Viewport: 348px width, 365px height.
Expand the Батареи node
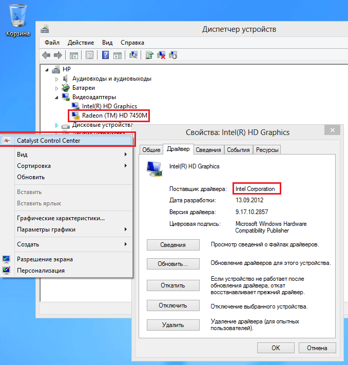(56, 88)
